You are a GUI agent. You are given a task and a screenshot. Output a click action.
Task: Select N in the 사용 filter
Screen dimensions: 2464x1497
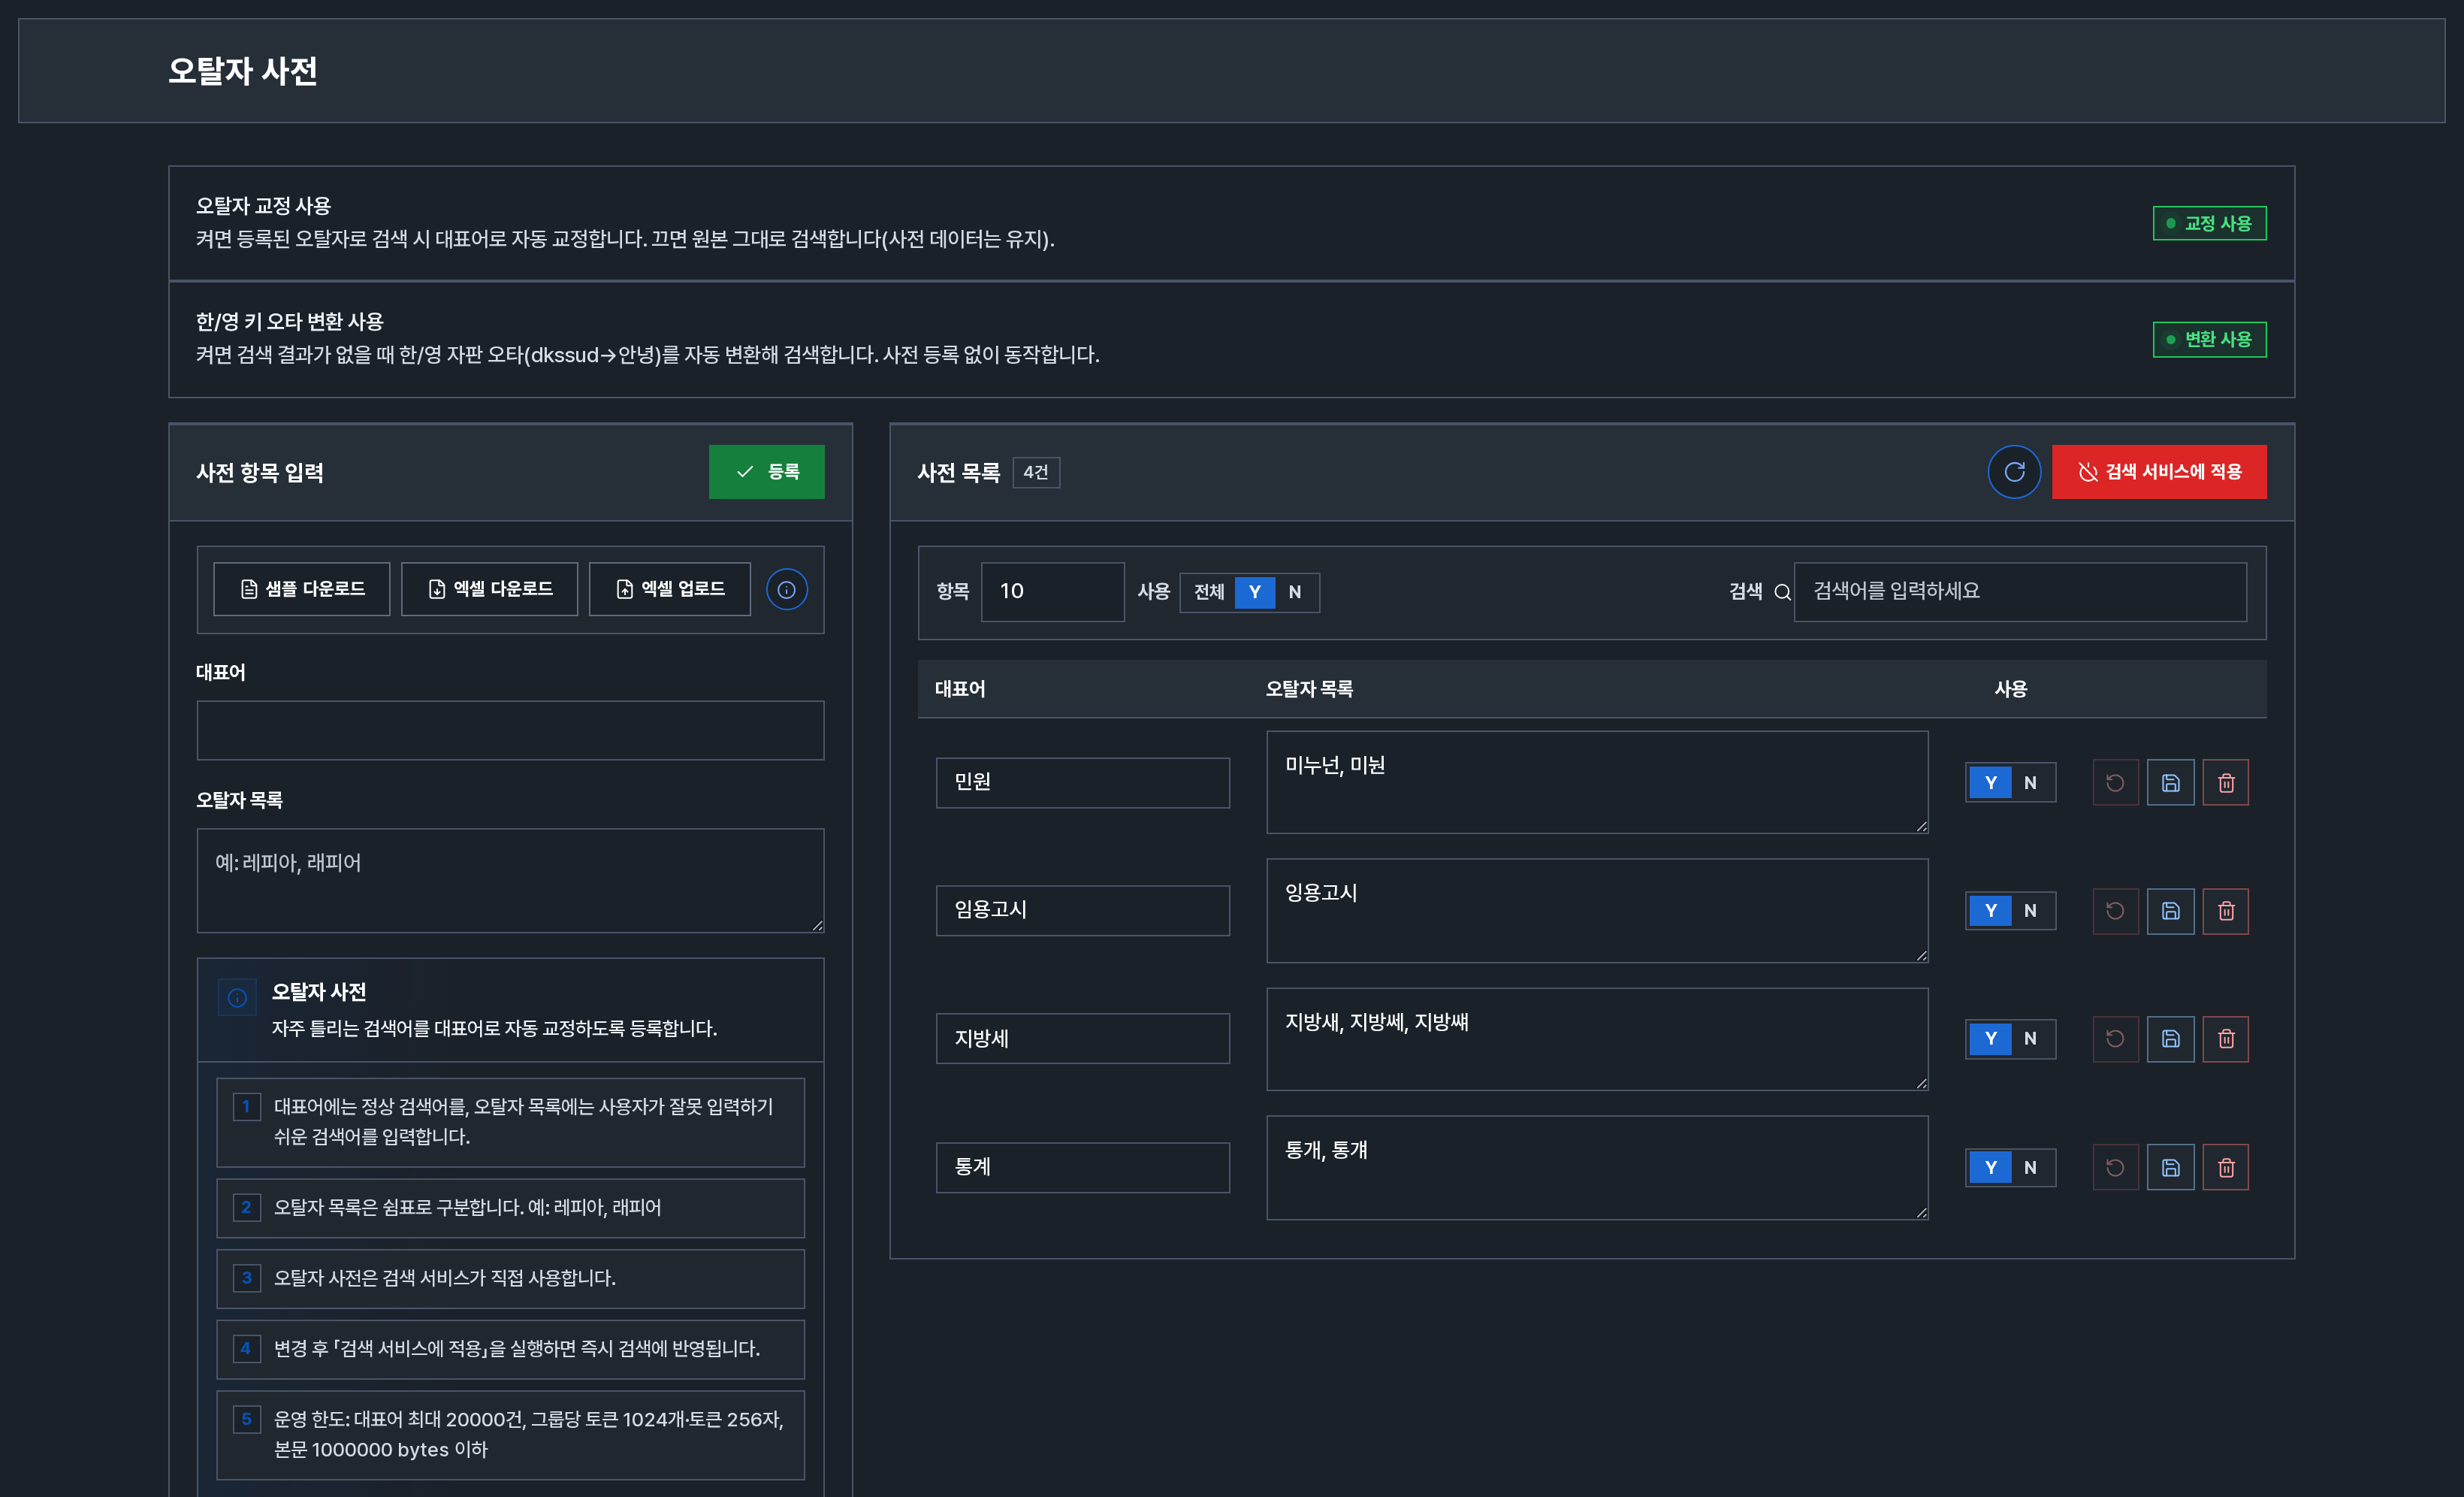pos(1294,591)
